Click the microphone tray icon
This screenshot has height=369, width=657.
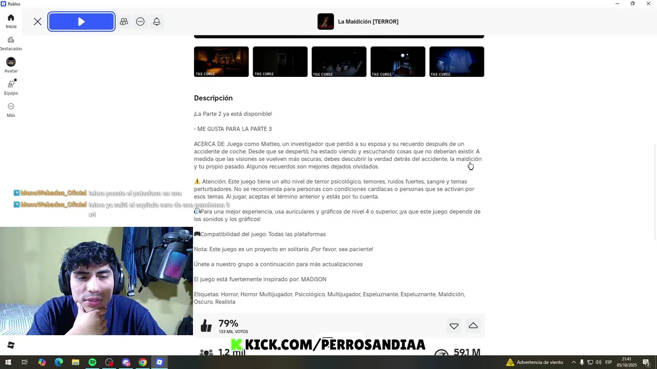582,362
